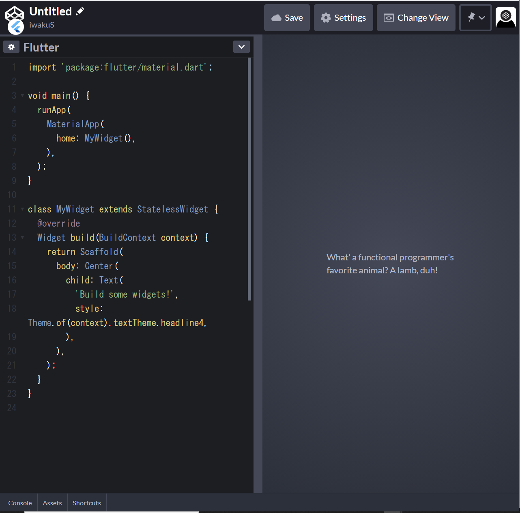The height and width of the screenshot is (513, 520).
Task: Open Flutter editor settings gear
Action: pos(11,47)
